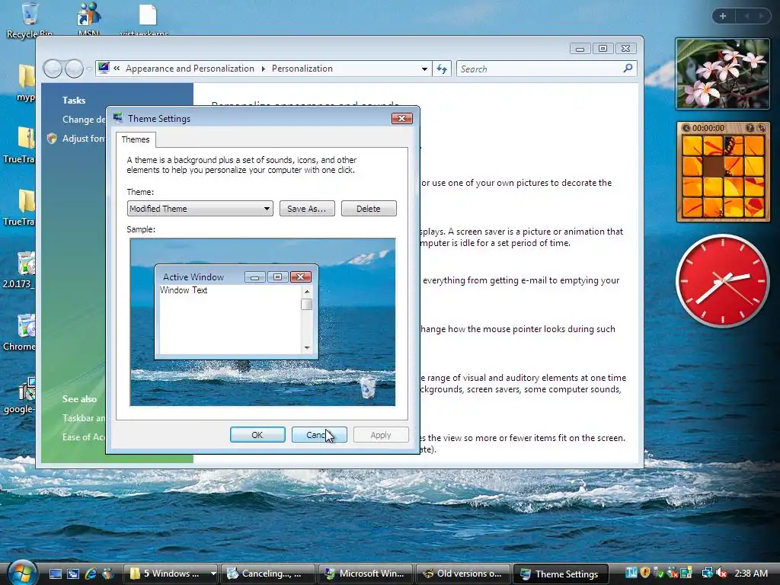Click the control panel icon in address bar

(x=104, y=68)
